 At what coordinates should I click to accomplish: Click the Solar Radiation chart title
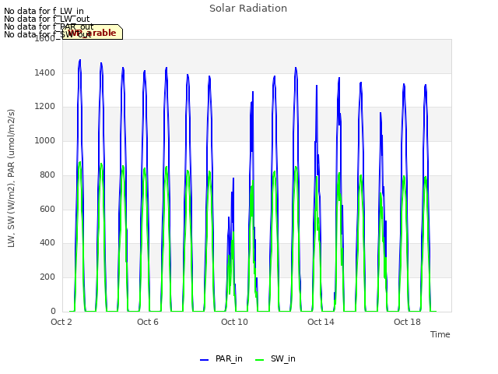248,9
